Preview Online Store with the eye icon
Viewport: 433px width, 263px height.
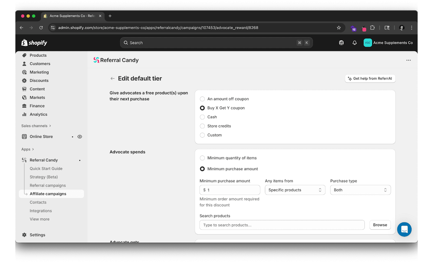pos(80,137)
